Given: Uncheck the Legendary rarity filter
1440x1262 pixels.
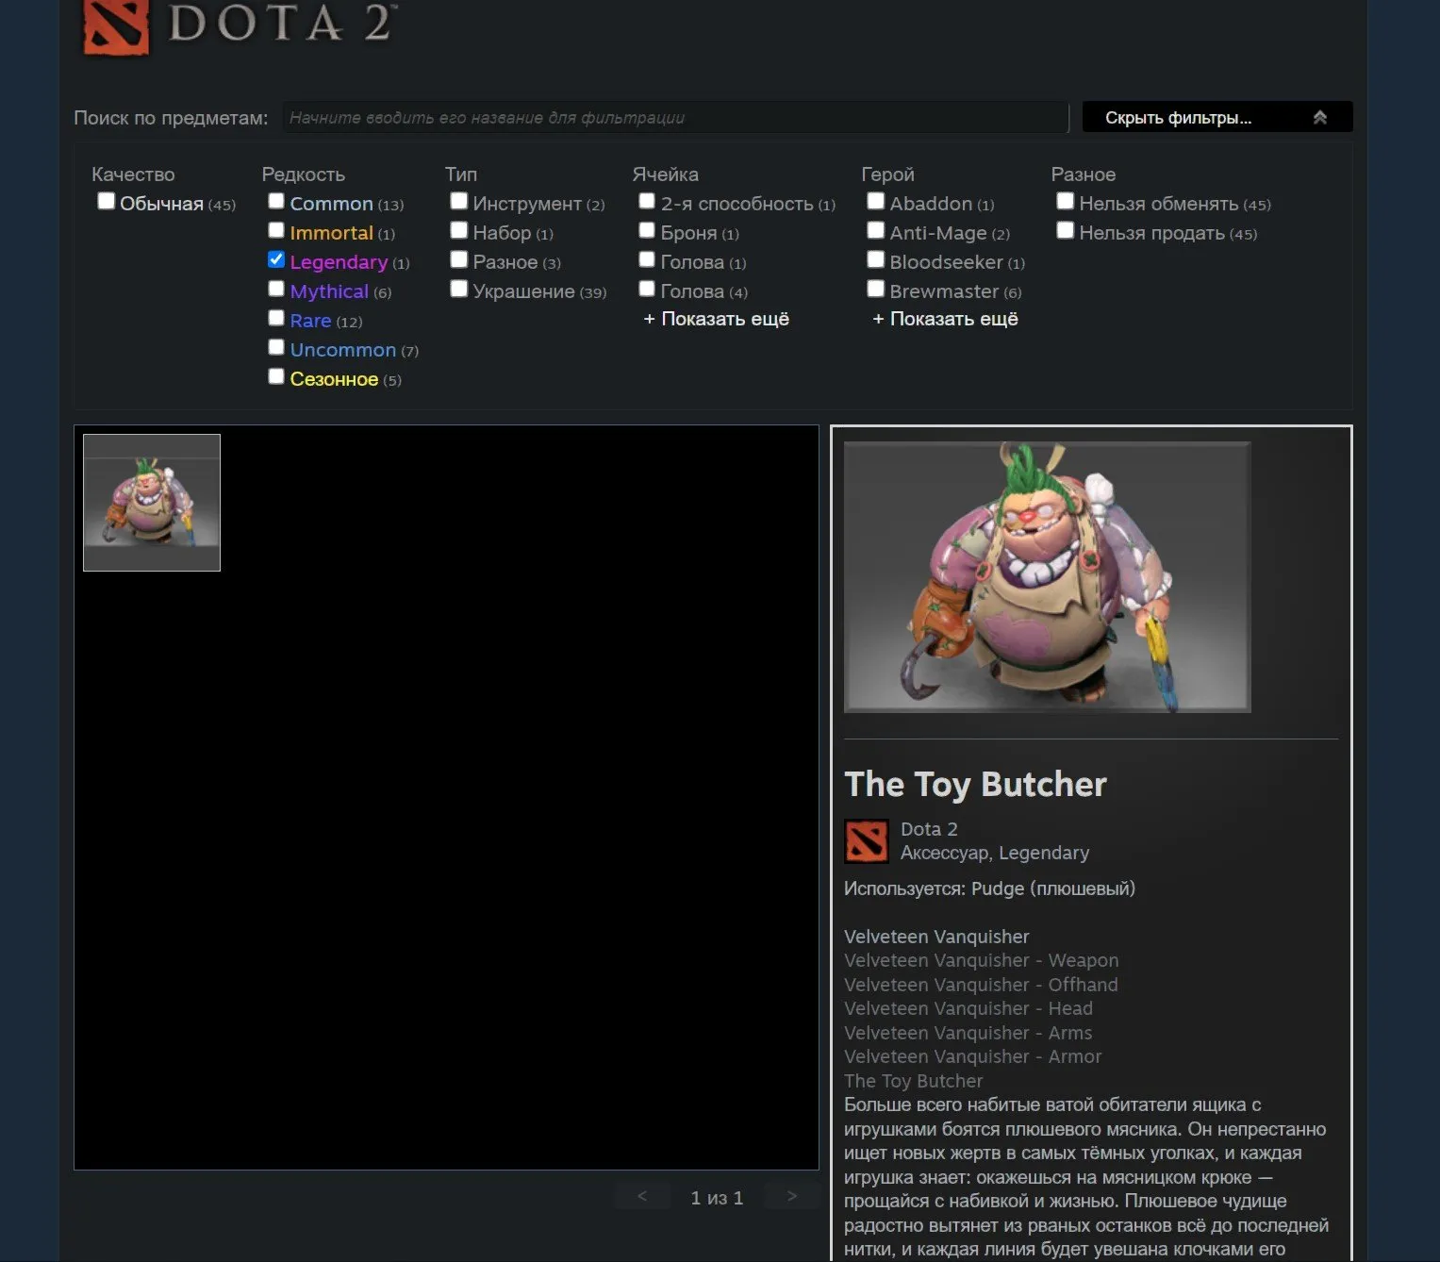Looking at the screenshot, I should point(275,259).
